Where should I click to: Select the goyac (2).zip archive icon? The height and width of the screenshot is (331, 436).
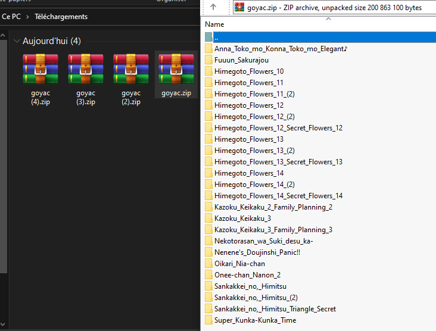pos(131,68)
